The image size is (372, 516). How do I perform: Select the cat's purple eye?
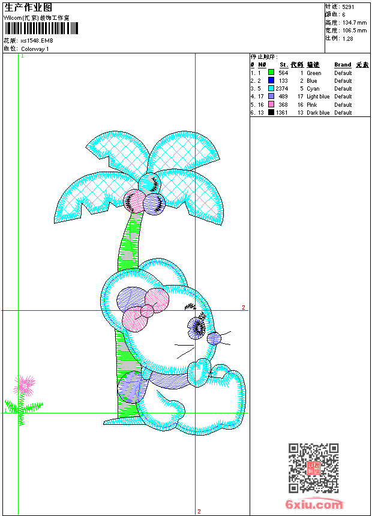(197, 328)
